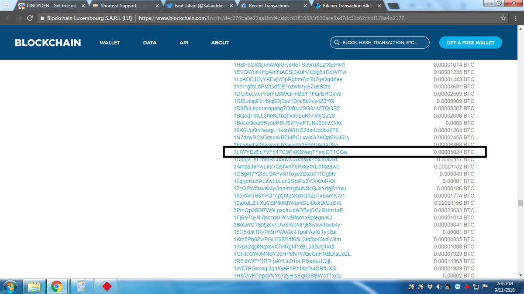Click the browser reload icon

coord(30,18)
